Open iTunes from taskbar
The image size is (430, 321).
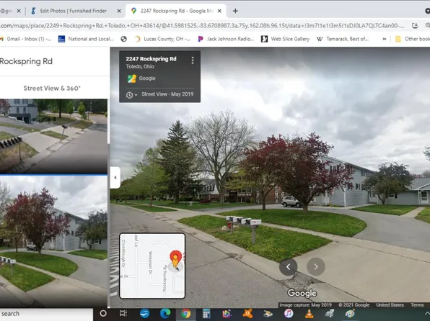pyautogui.click(x=289, y=313)
